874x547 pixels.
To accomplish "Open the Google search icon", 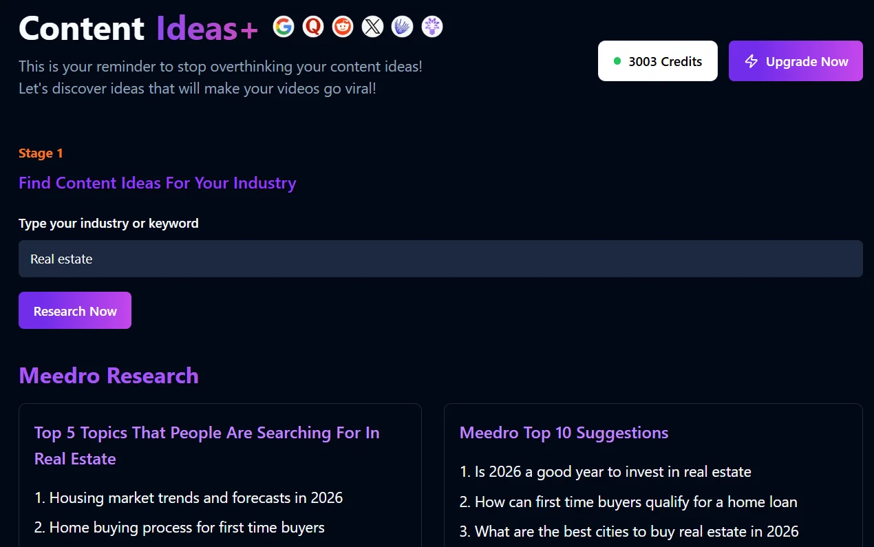I will point(284,27).
